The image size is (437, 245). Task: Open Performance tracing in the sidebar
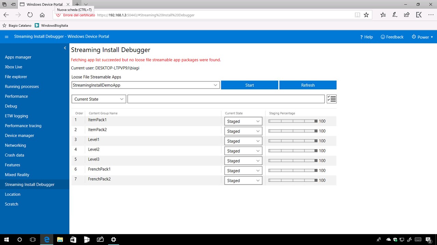(x=23, y=126)
